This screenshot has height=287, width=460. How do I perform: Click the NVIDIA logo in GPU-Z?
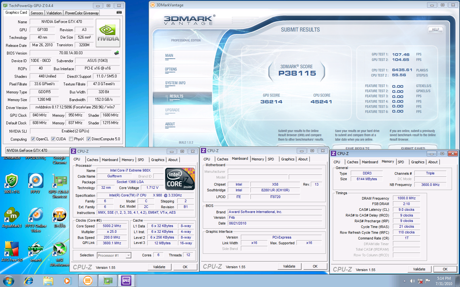[108, 33]
